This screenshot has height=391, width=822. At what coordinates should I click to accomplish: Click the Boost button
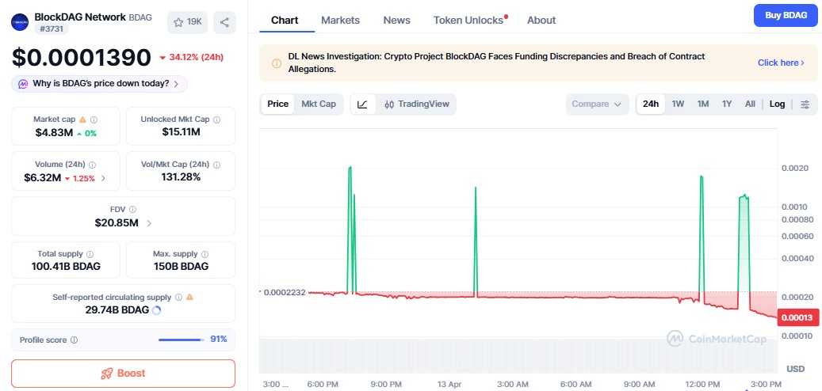click(x=123, y=374)
